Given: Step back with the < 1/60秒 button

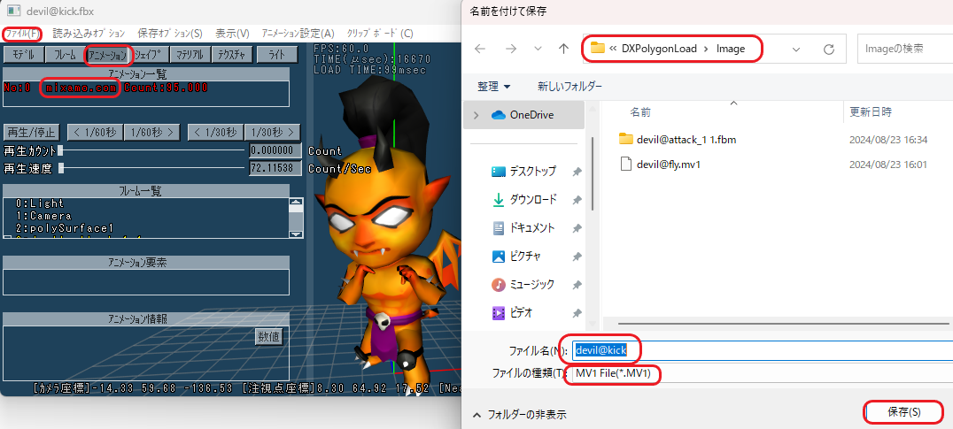Looking at the screenshot, I should point(96,132).
